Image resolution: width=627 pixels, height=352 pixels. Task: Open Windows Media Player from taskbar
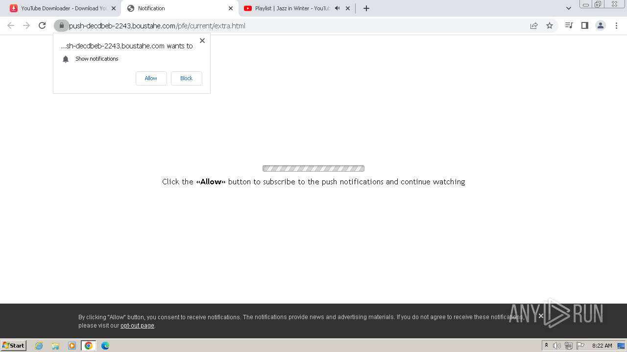(72, 346)
